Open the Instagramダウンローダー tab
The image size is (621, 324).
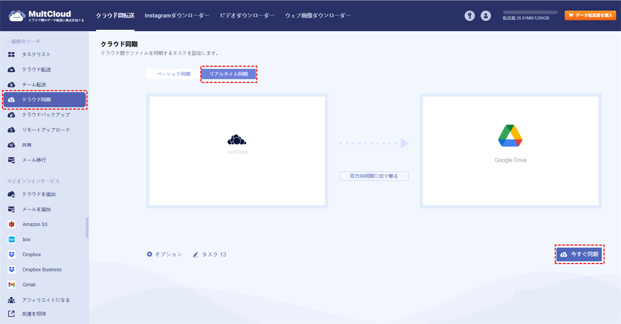click(177, 16)
